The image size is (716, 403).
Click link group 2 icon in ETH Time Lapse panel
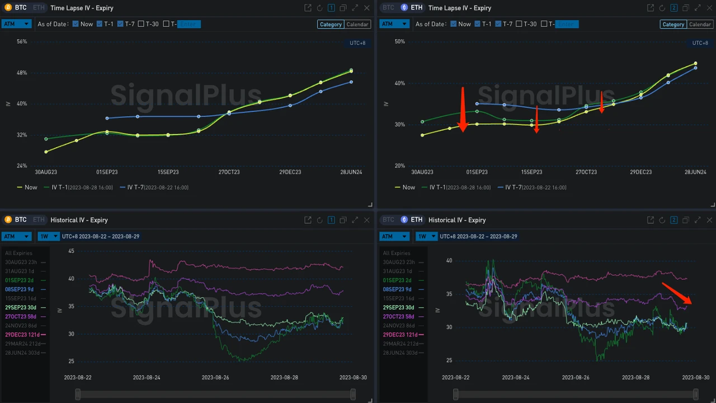(674, 8)
